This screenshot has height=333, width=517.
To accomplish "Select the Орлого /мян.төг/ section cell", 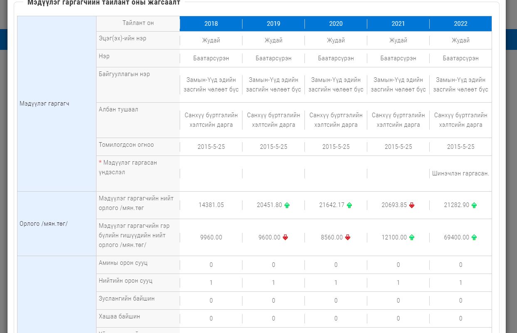I will pyautogui.click(x=43, y=224).
